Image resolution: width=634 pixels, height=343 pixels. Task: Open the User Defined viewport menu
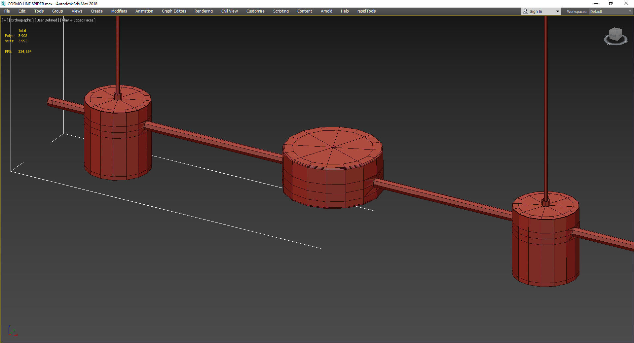tap(47, 20)
